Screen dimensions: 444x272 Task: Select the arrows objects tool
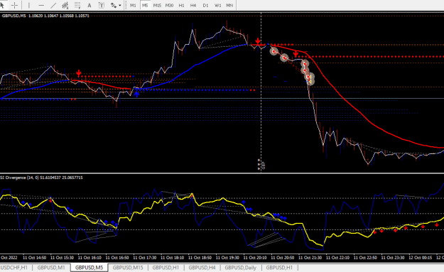114,5
